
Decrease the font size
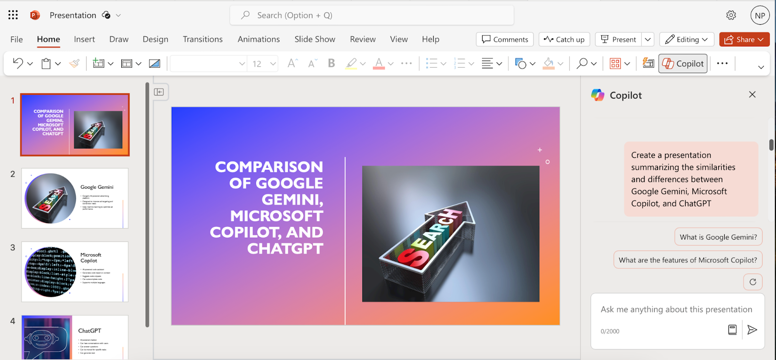click(312, 63)
